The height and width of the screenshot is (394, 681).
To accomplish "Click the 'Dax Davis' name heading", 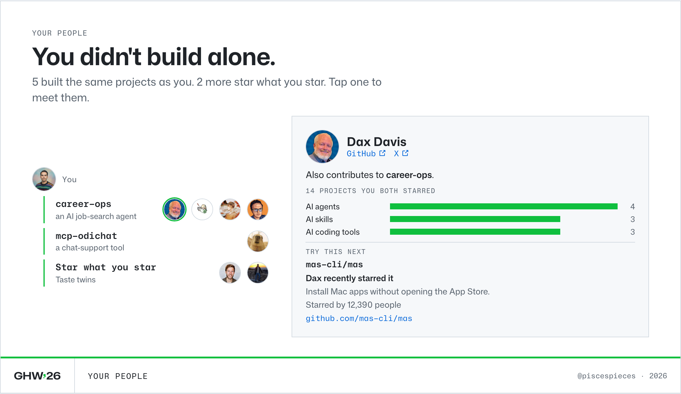I will (x=376, y=142).
